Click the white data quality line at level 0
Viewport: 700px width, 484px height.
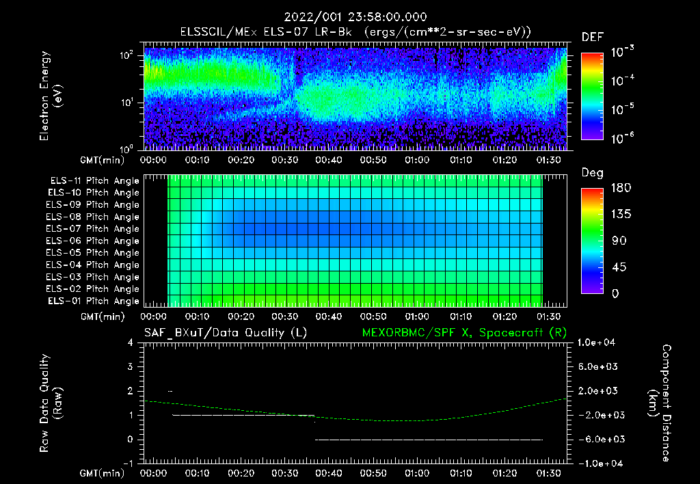[429, 440]
